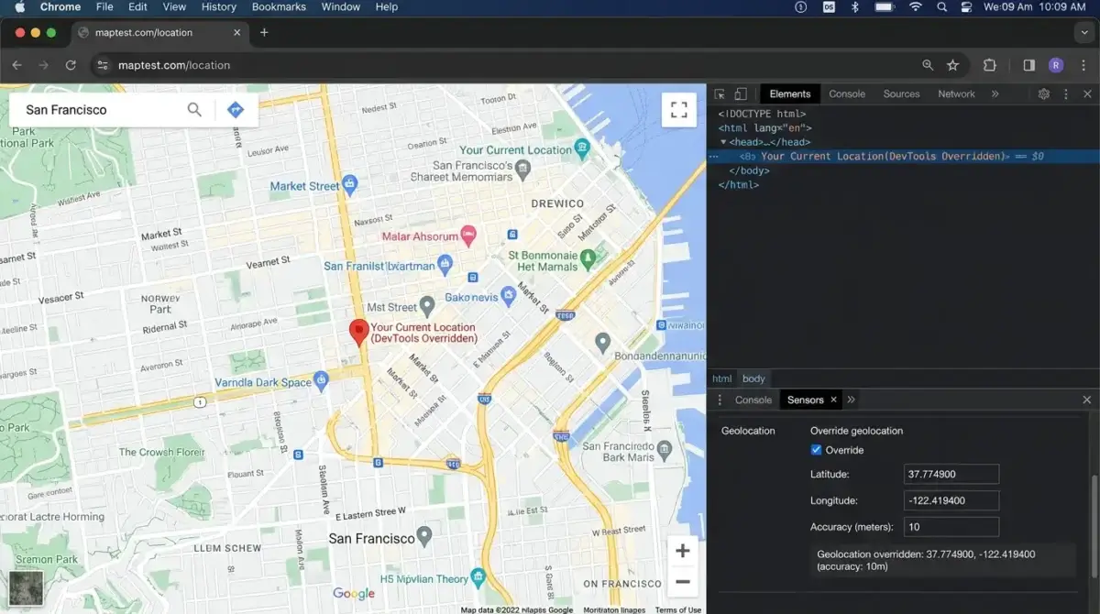Click the Accuracy meters input field
Screen dimensions: 1100x614
tap(951, 527)
